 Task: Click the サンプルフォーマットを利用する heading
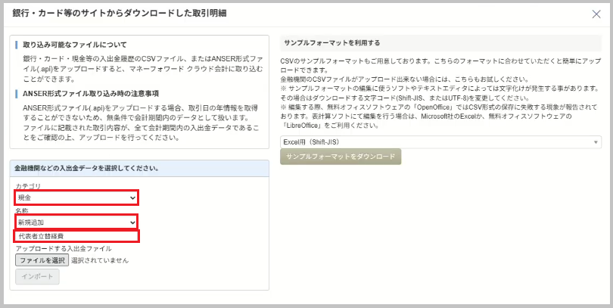(x=332, y=43)
